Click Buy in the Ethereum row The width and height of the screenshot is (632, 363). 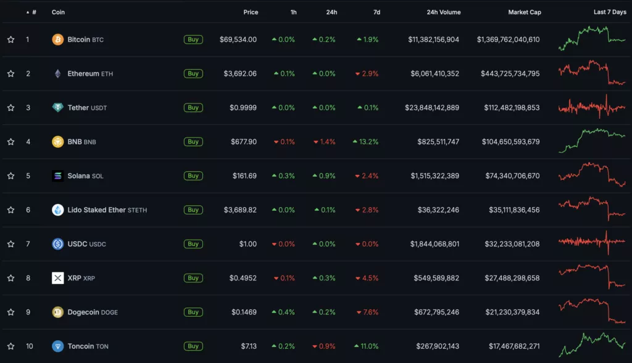point(193,73)
